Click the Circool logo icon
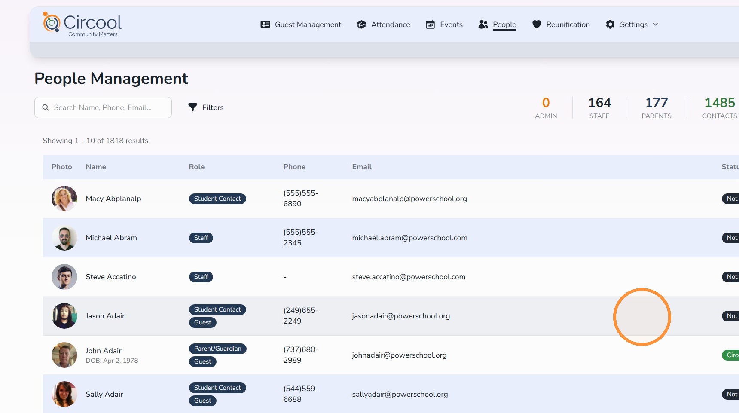This screenshot has height=413, width=739. [51, 22]
